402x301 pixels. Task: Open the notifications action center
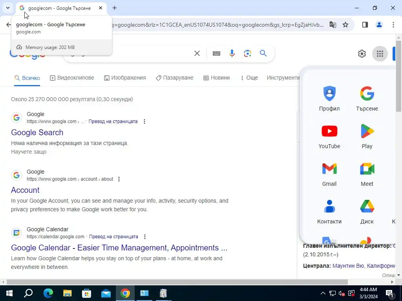389,293
